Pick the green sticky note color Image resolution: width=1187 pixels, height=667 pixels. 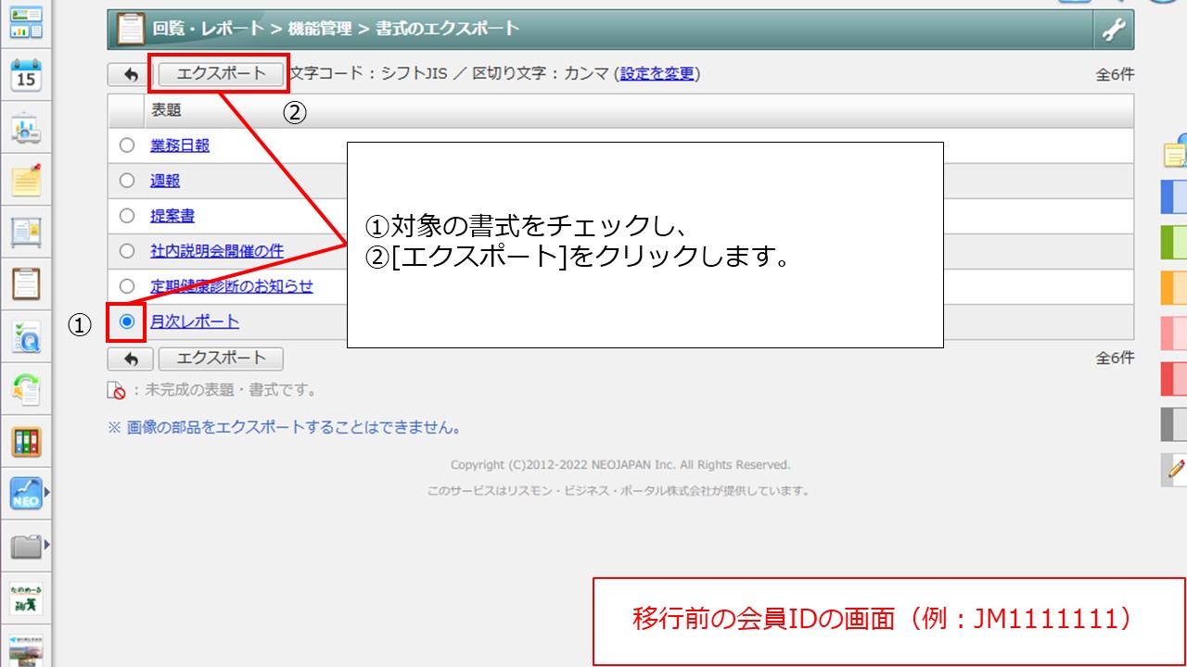[x=1174, y=243]
